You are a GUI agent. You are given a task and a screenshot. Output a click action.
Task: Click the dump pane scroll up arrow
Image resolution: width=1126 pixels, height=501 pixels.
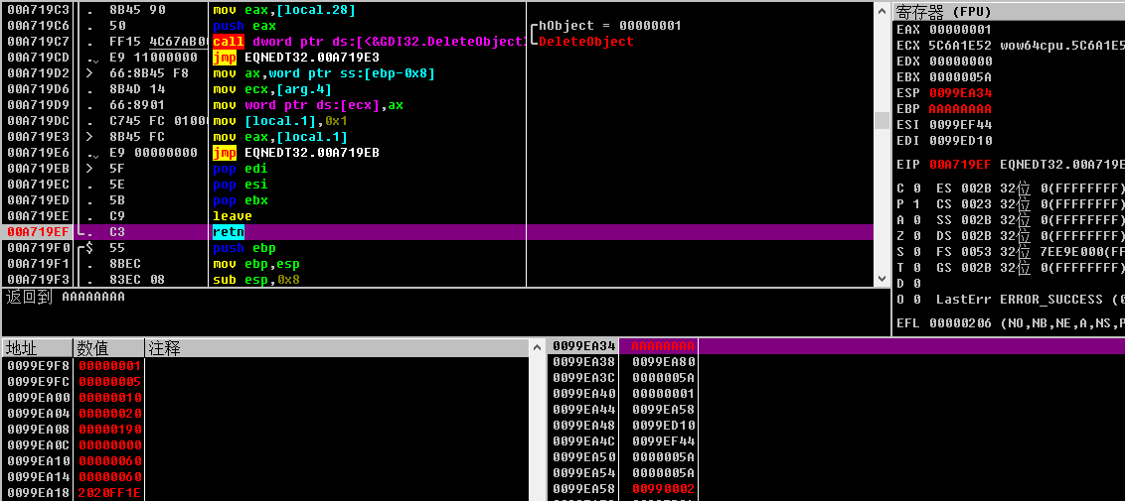pyautogui.click(x=538, y=347)
